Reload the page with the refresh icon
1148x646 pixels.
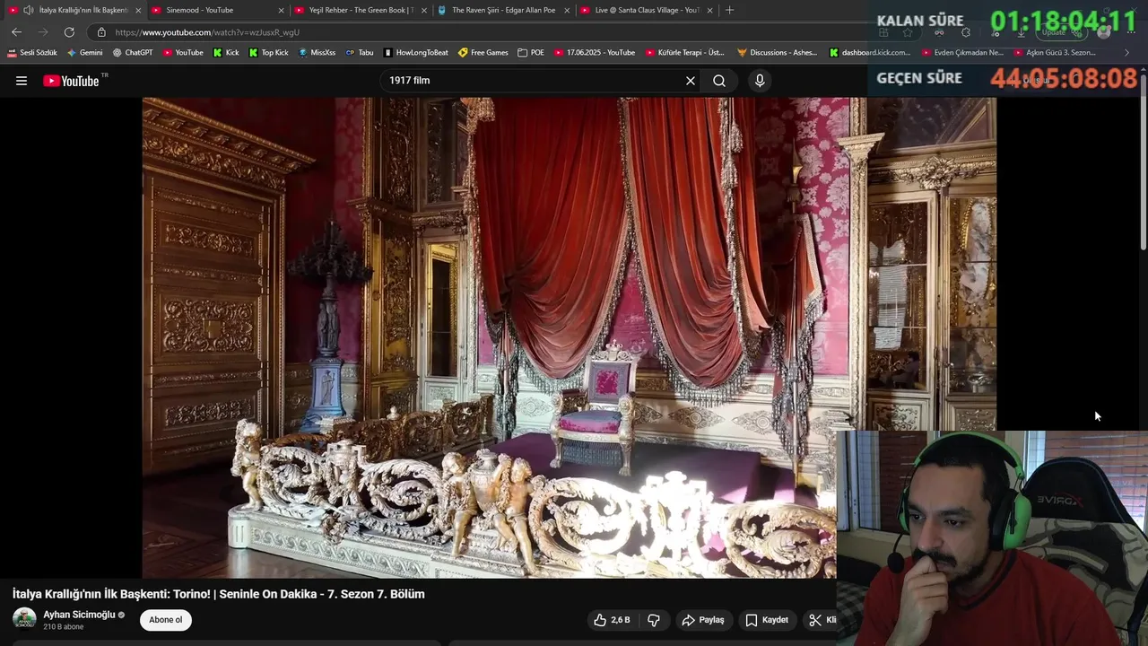point(69,32)
